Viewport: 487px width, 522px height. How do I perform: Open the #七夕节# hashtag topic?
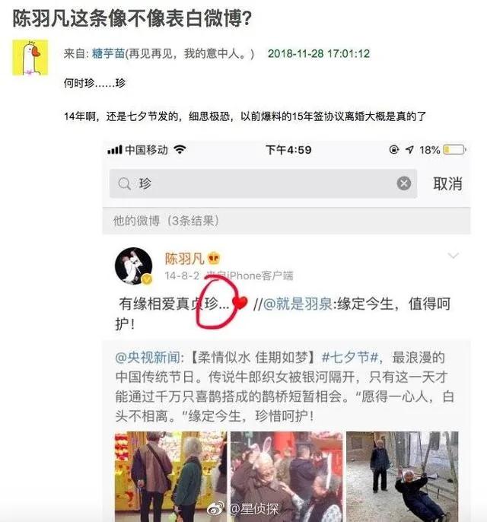(x=350, y=358)
